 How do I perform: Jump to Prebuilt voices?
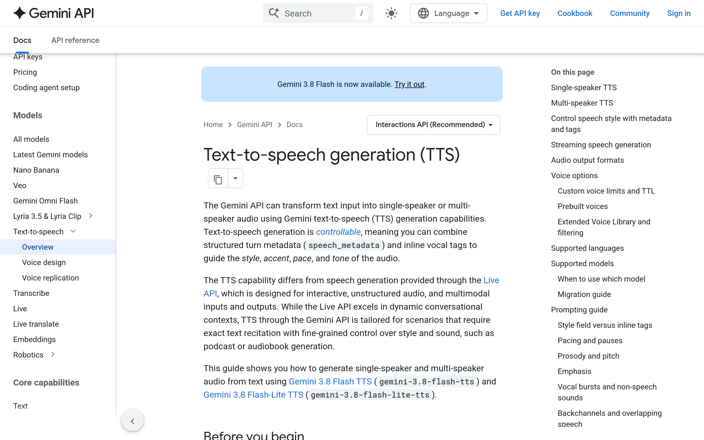click(x=583, y=206)
